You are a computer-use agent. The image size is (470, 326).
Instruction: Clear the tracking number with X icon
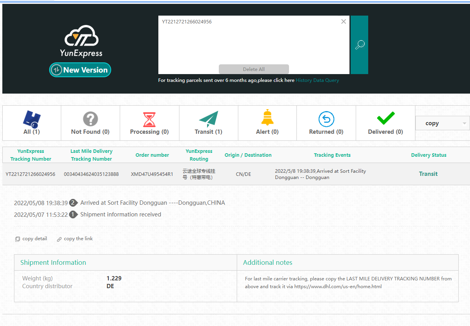tap(343, 22)
